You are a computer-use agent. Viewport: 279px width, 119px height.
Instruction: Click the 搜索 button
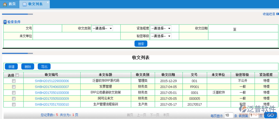point(141,44)
